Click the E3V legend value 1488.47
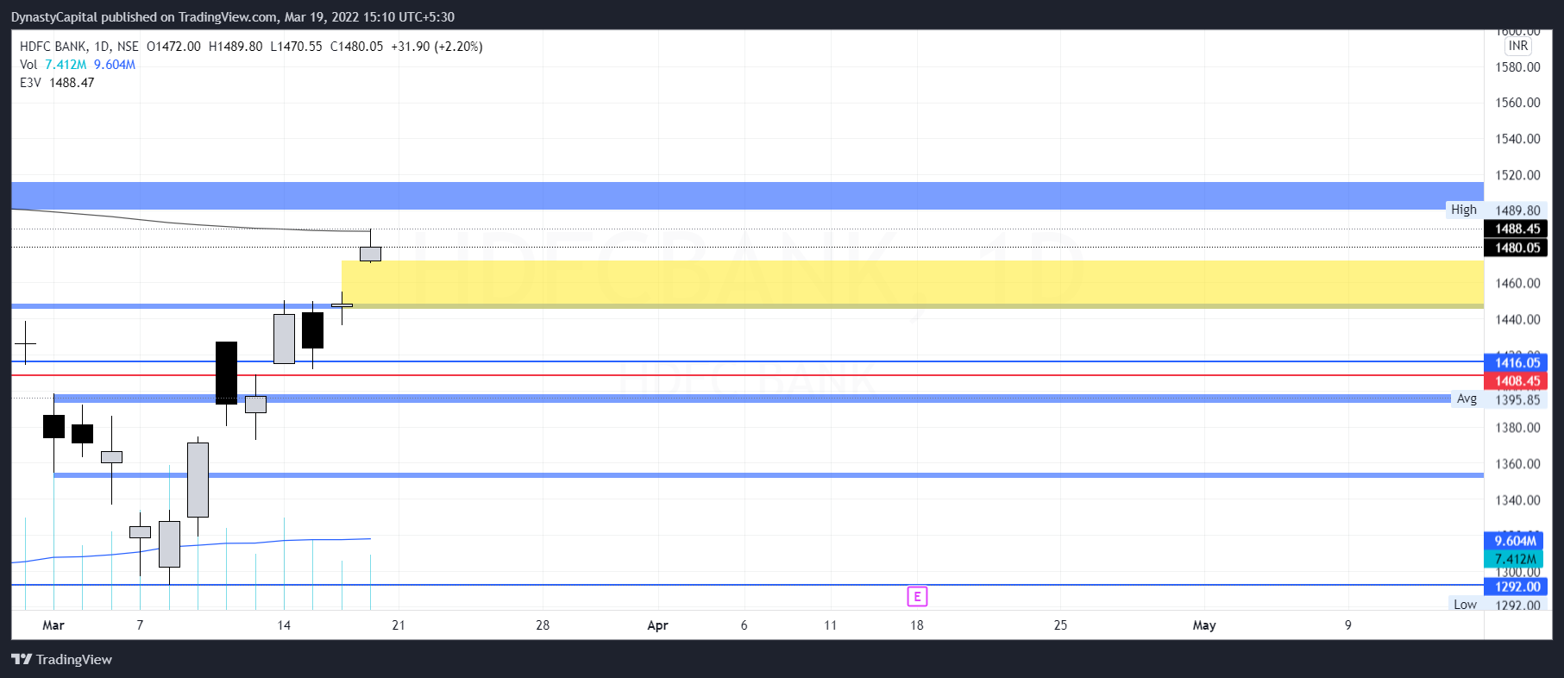This screenshot has height=678, width=1564. coord(72,83)
